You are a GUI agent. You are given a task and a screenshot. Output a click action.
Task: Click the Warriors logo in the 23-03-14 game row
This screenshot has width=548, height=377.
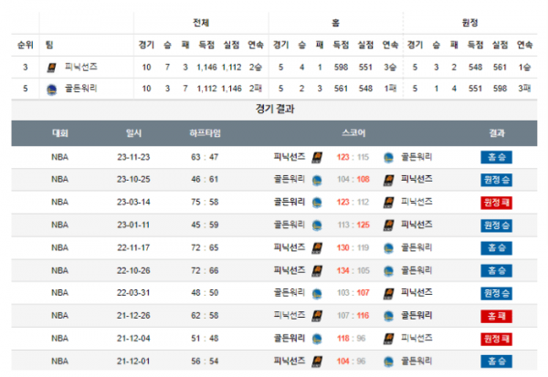(x=317, y=203)
